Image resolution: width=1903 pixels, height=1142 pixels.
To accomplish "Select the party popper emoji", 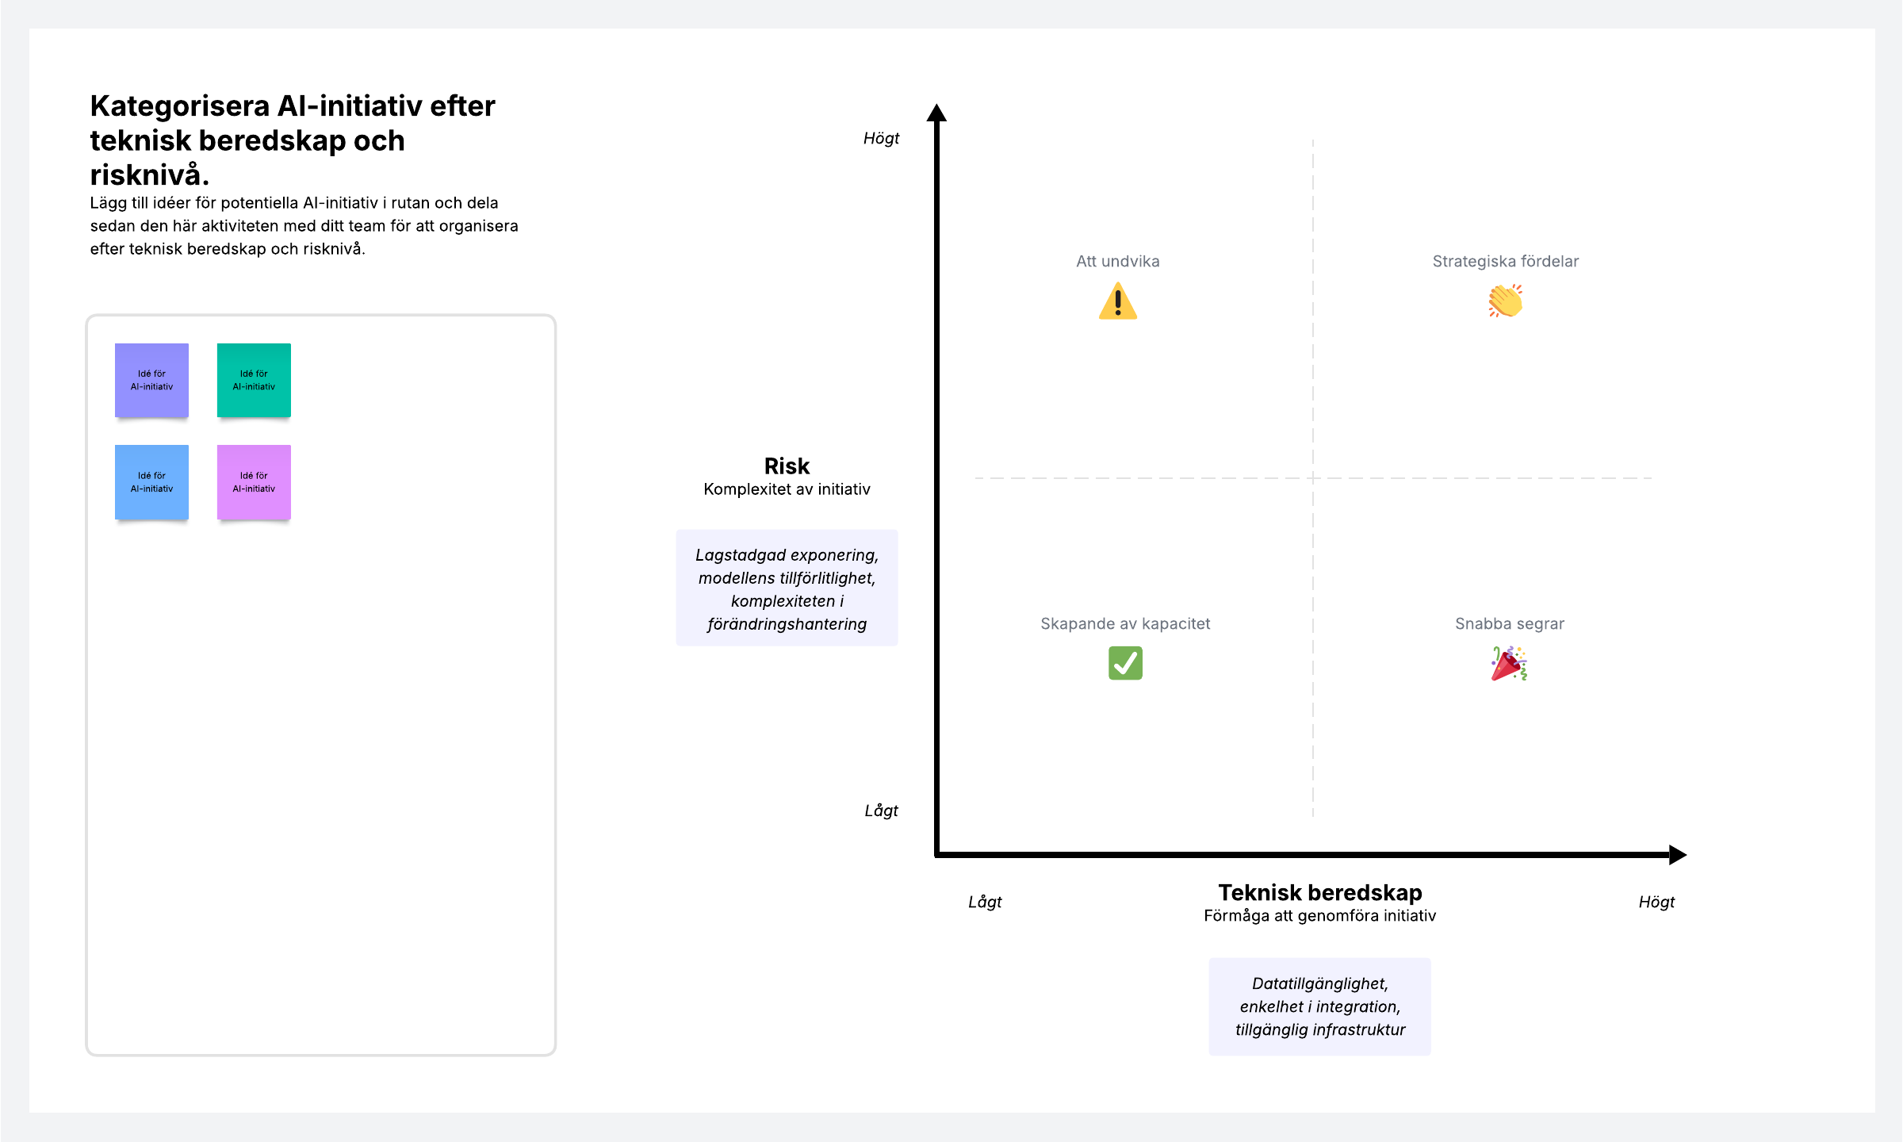I will pyautogui.click(x=1509, y=664).
